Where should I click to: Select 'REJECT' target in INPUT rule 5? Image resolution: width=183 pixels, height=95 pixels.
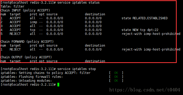15,34
